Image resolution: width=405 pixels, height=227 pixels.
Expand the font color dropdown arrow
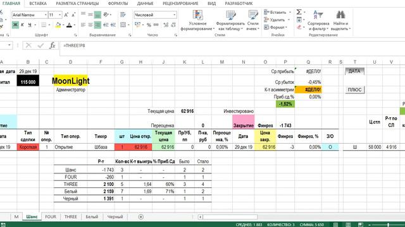pyautogui.click(x=75, y=25)
